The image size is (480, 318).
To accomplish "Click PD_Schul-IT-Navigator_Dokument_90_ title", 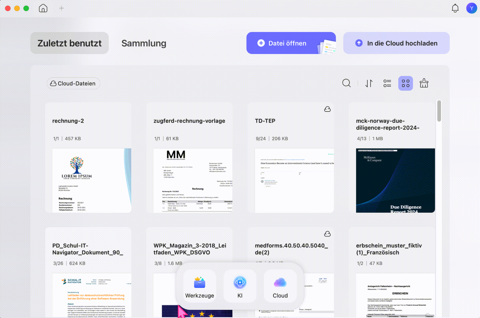I will click(x=88, y=249).
